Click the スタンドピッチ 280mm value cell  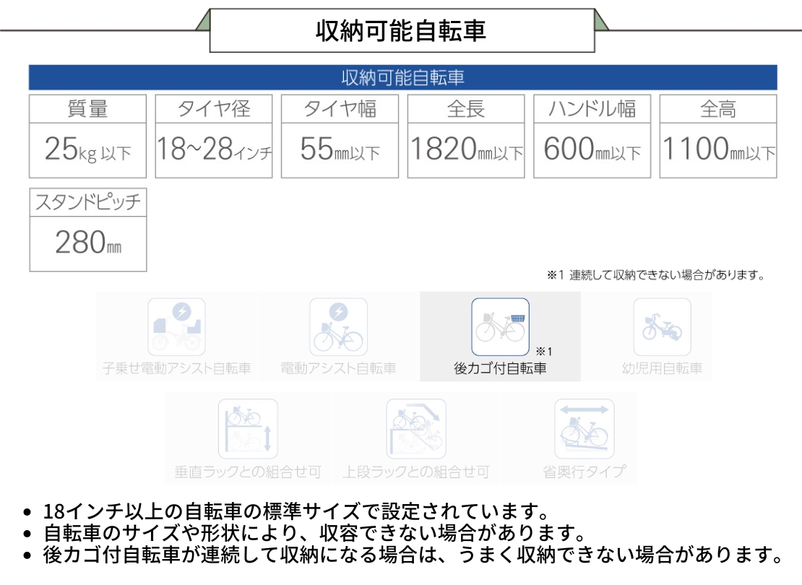point(87,243)
